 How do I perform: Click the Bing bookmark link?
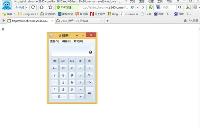tap(113, 14)
